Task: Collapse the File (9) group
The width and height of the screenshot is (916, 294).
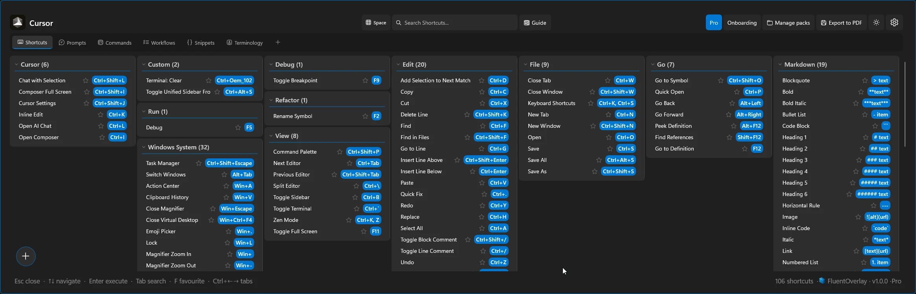Action: (x=526, y=65)
